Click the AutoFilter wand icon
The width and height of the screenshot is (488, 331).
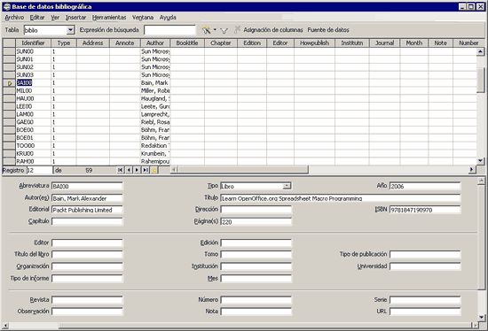206,30
